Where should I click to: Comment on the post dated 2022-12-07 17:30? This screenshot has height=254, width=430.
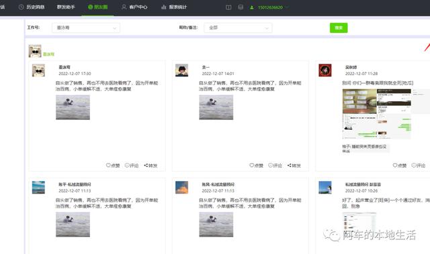tap(132, 166)
